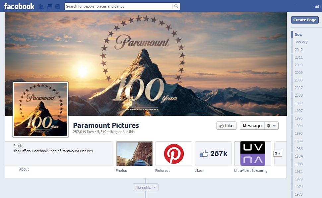322x198 pixels.
Task: Jump to 2009 in the timeline
Action: coord(299,73)
